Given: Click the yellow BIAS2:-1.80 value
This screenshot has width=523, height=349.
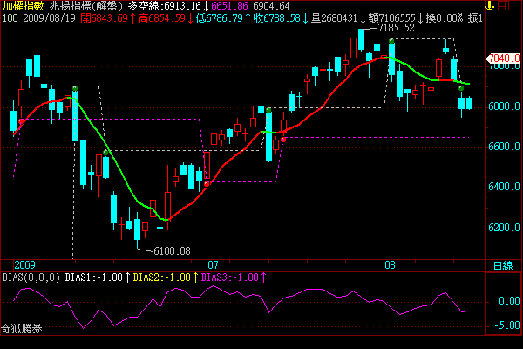Looking at the screenshot, I should pyautogui.click(x=162, y=277).
